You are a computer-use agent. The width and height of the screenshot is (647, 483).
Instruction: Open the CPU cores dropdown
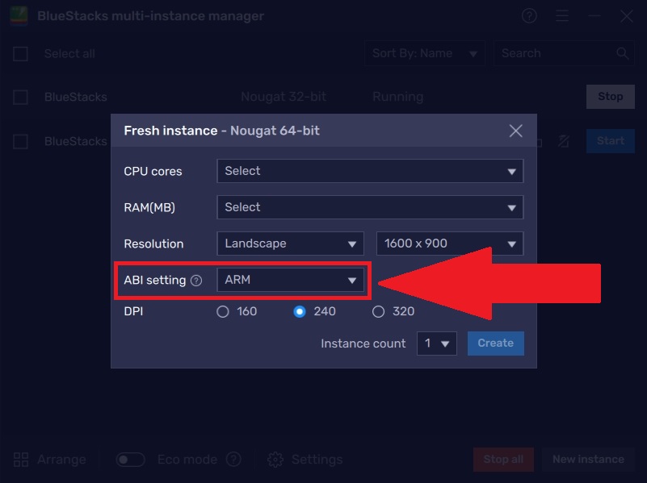[x=370, y=171]
